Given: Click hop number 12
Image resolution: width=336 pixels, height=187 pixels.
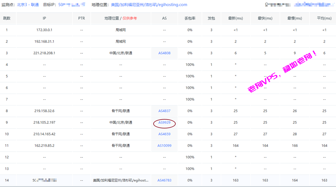Looking at the screenshot, I should (x=7, y=157).
